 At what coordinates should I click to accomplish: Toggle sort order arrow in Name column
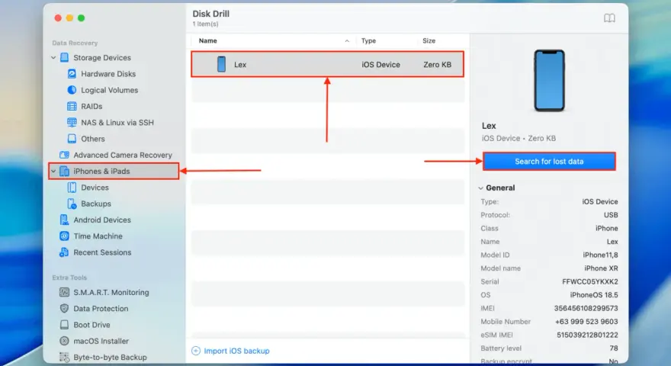pyautogui.click(x=347, y=41)
